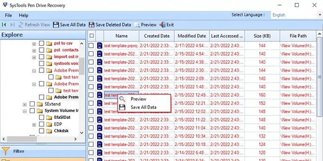Click the Filter panel header

coord(43,151)
